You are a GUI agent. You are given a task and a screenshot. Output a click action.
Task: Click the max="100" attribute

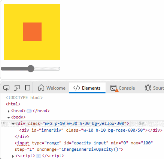142,143
